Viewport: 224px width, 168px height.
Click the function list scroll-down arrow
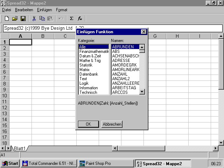point(142,92)
